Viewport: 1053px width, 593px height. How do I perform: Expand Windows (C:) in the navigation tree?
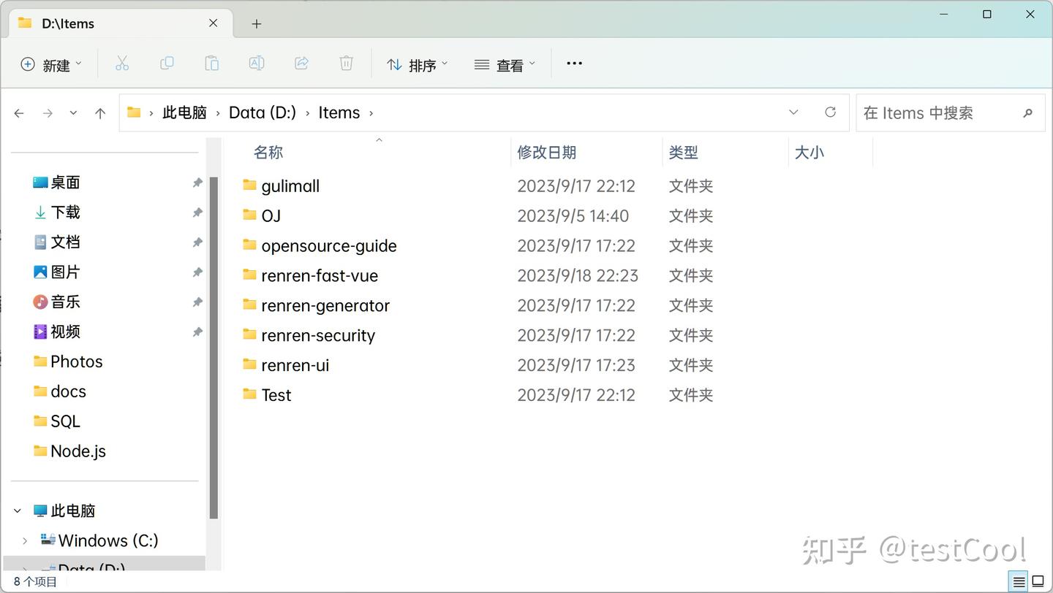pyautogui.click(x=24, y=540)
